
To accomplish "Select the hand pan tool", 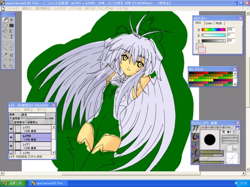I will [5, 61].
